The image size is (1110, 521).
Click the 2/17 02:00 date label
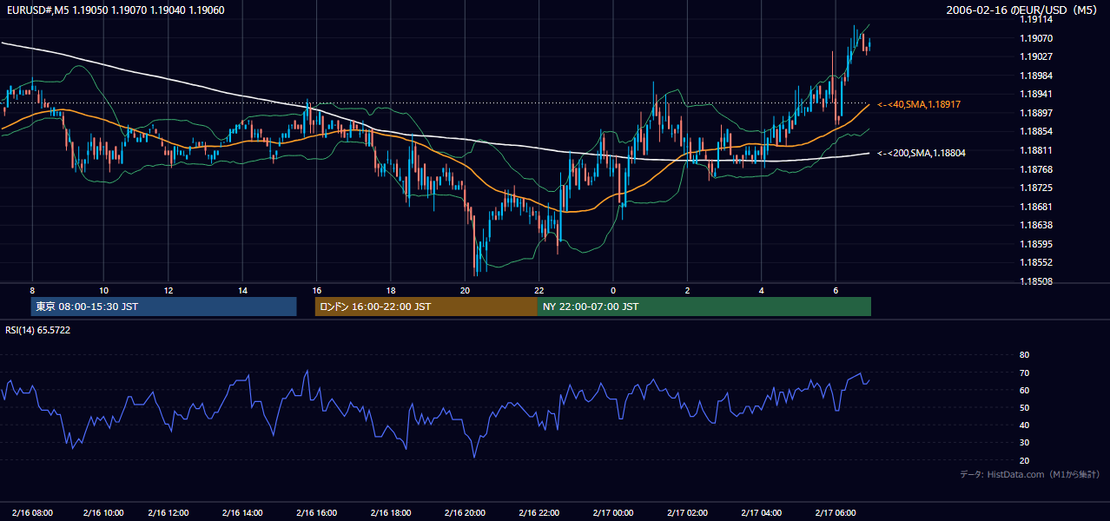(x=686, y=512)
